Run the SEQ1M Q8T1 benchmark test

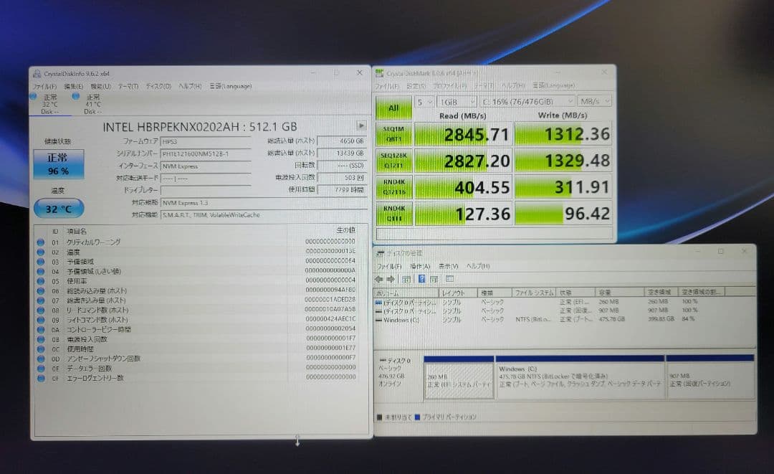pos(395,133)
